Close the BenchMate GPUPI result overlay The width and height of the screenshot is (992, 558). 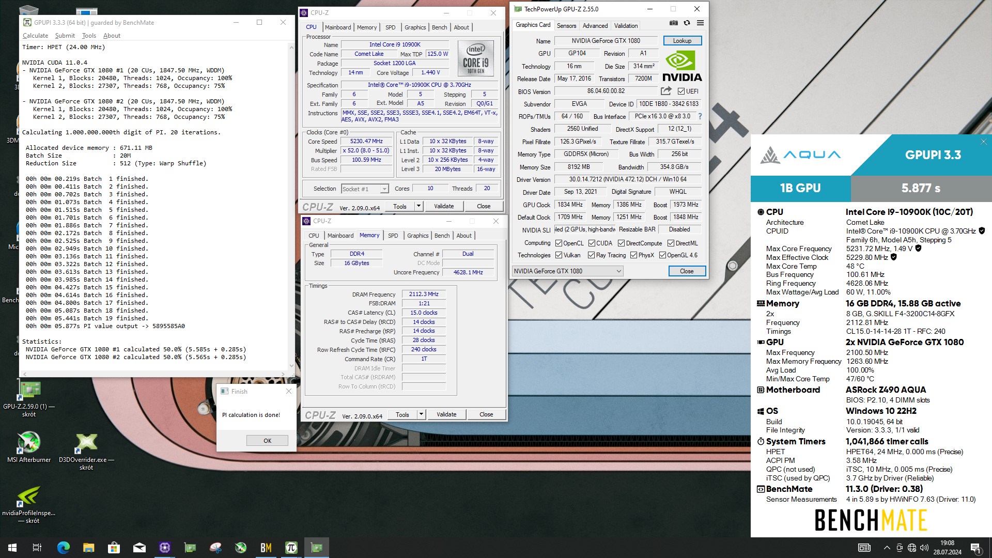point(984,142)
